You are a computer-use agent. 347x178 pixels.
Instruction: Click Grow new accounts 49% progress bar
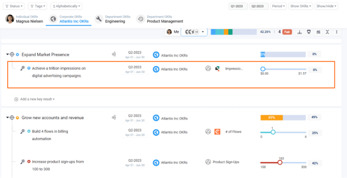[283, 117]
